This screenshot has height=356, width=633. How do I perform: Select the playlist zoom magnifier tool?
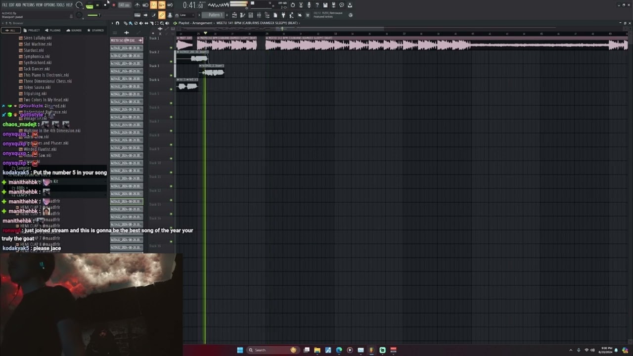point(162,23)
